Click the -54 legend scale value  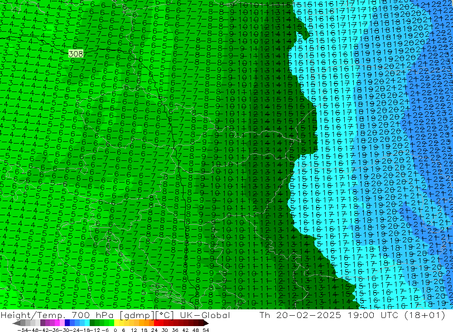click(x=23, y=330)
